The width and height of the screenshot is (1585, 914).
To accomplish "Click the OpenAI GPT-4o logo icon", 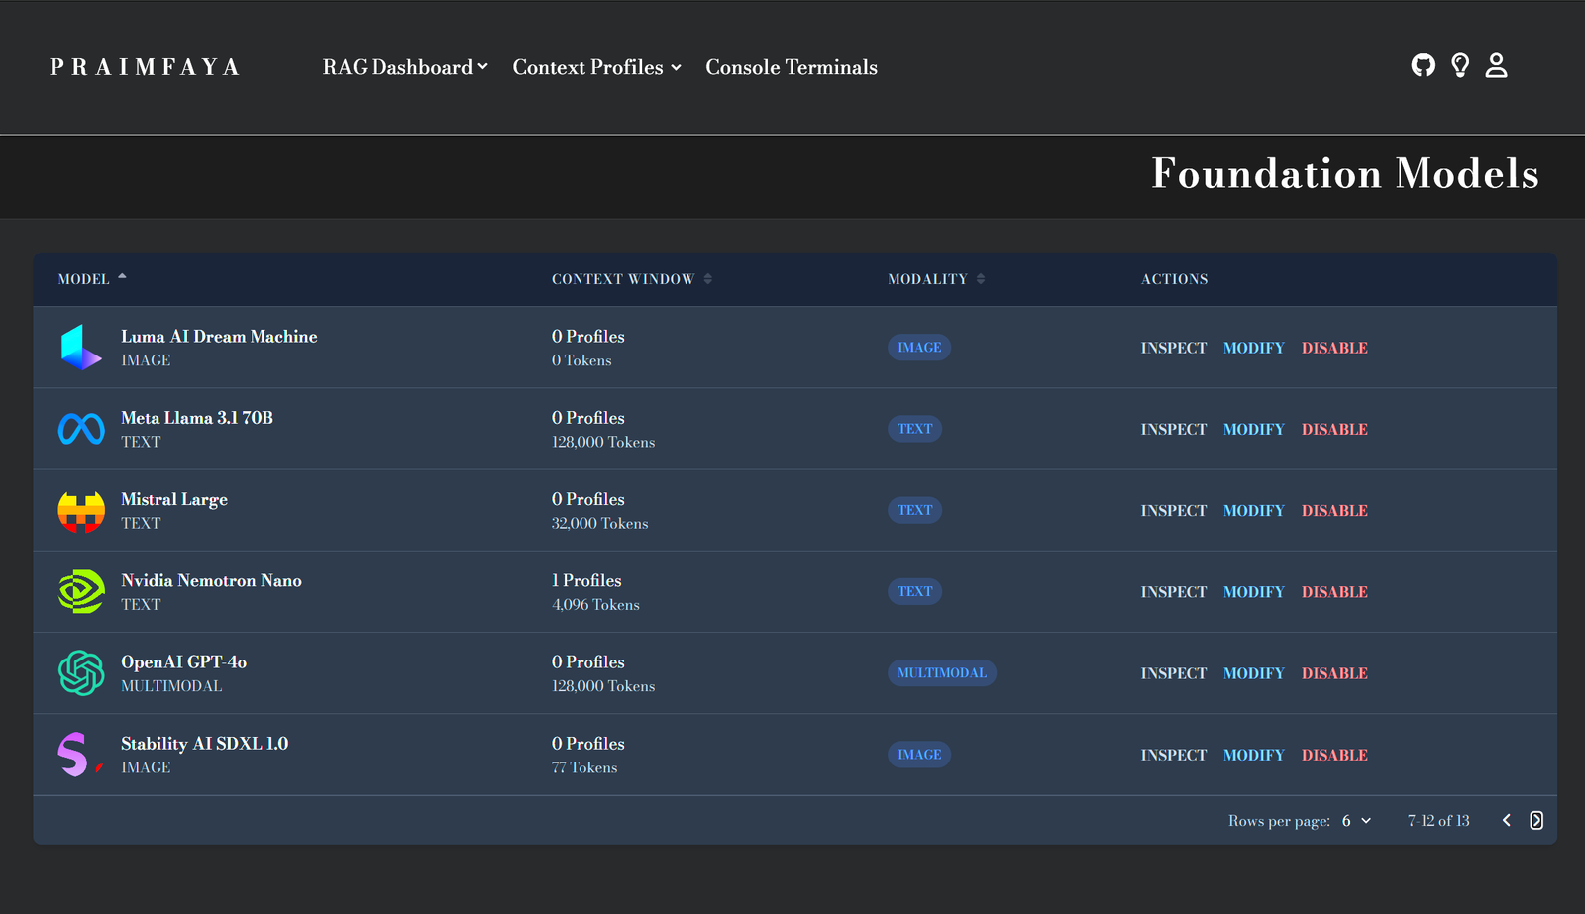I will pos(81,673).
